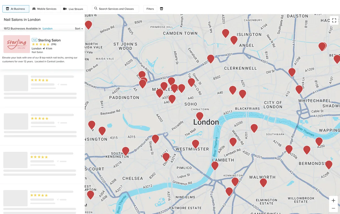Click the London location link
The image size is (340, 214).
pyautogui.click(x=48, y=29)
